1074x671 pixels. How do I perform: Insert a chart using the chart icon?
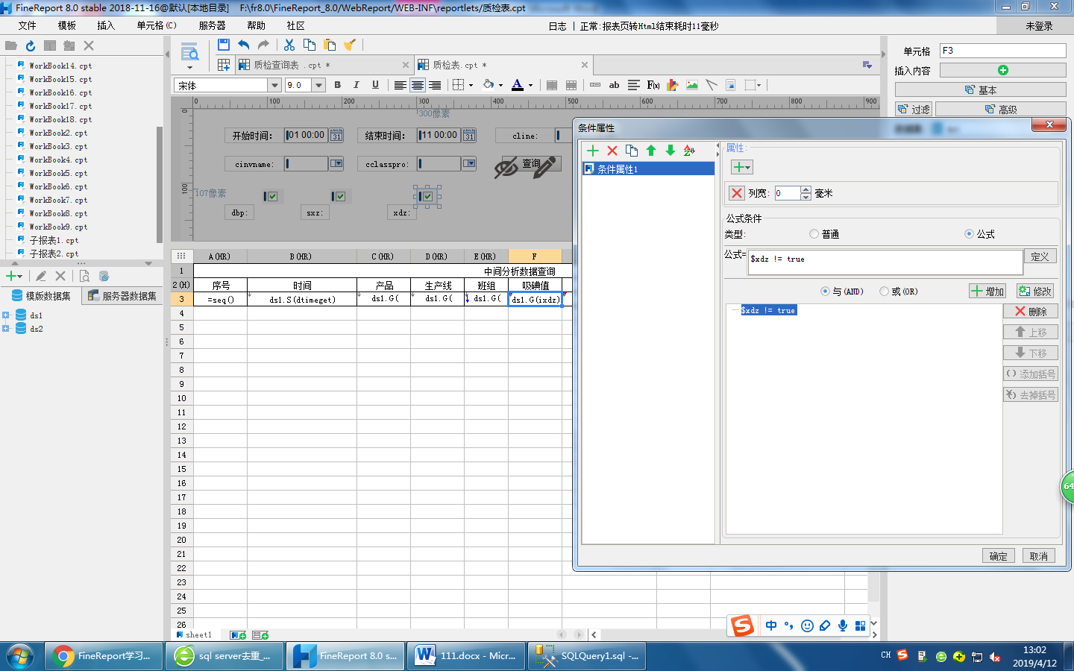pyautogui.click(x=673, y=85)
